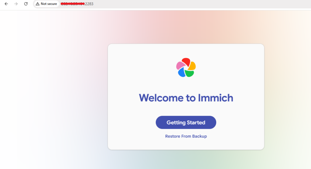The width and height of the screenshot is (311, 169).
Task: Click the address bar URL ending in 2283
Action: coord(77,4)
